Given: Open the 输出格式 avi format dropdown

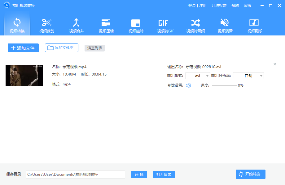Looking at the screenshot, I should 198,76.
